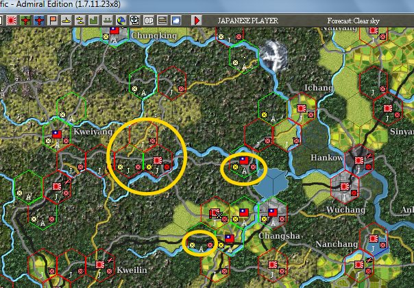Click the Wuchang city label

(346, 210)
